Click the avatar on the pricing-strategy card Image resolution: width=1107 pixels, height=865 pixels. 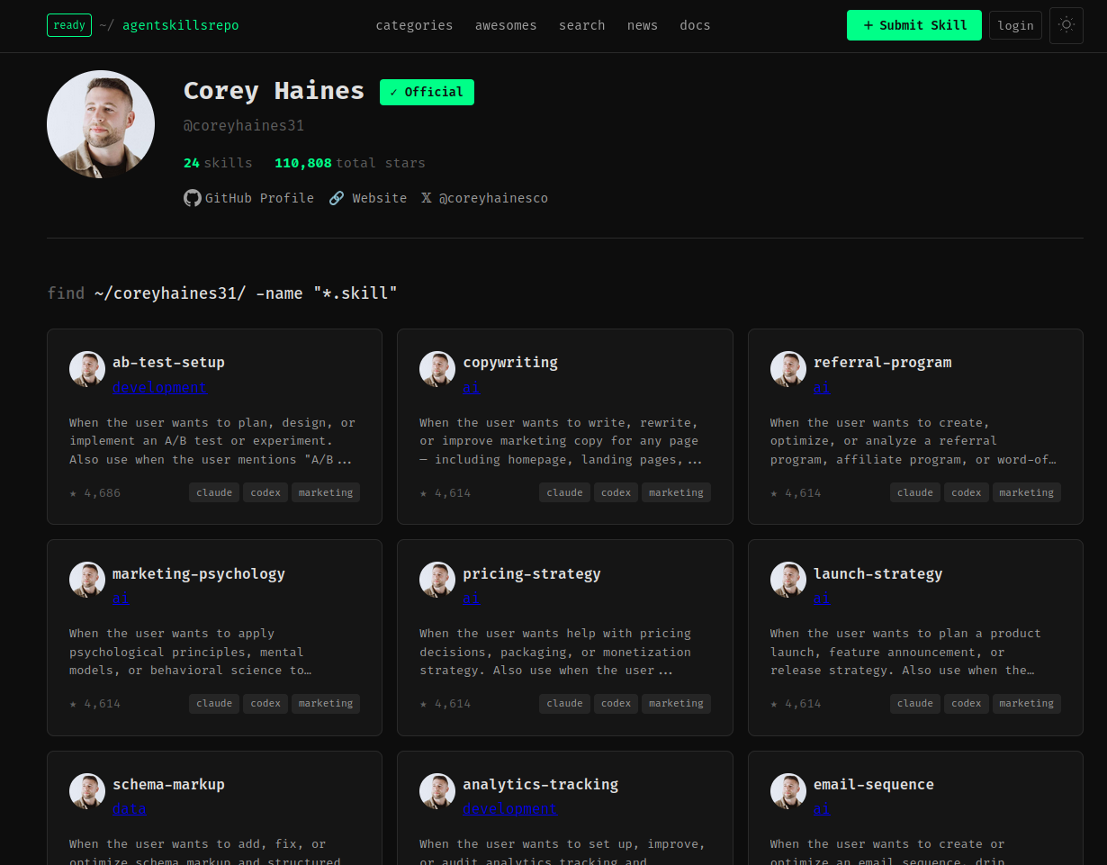(x=437, y=580)
